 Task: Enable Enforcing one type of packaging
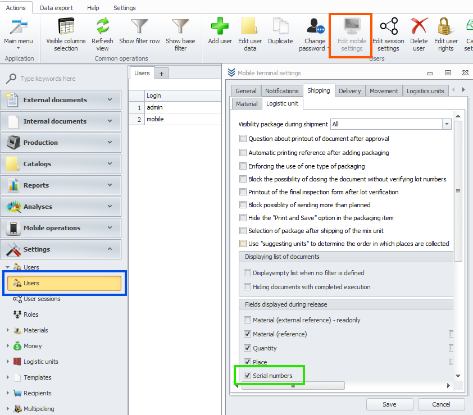[x=243, y=166]
